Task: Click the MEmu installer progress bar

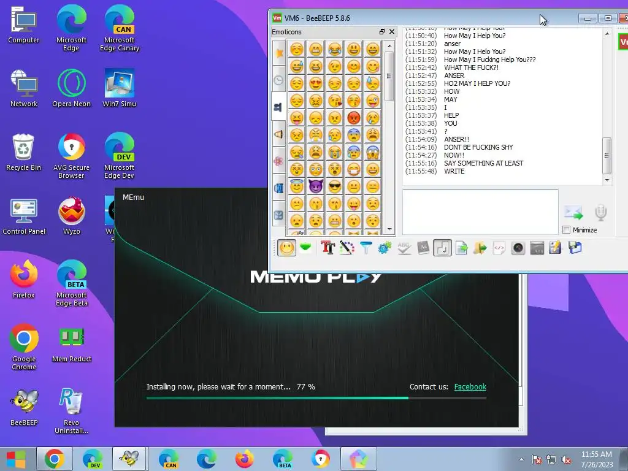Action: pos(316,398)
